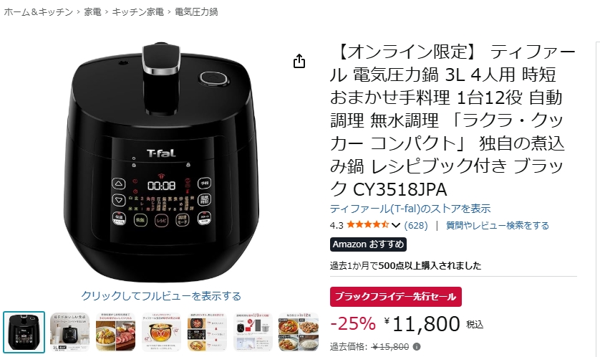Select the sixth size comparison thumbnail
This screenshot has width=600, height=357.
(253, 332)
